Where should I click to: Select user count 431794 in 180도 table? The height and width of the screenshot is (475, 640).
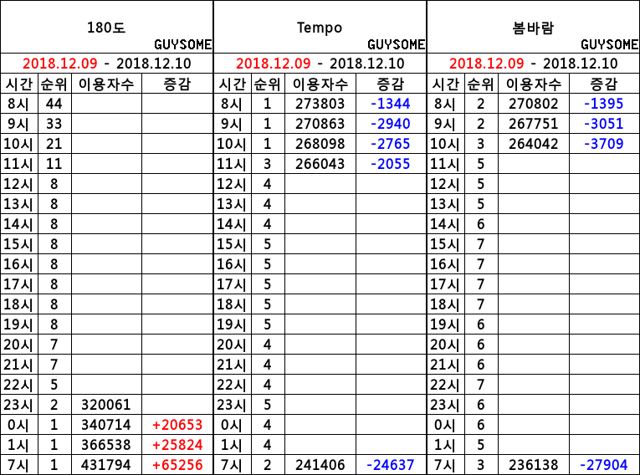(x=106, y=465)
